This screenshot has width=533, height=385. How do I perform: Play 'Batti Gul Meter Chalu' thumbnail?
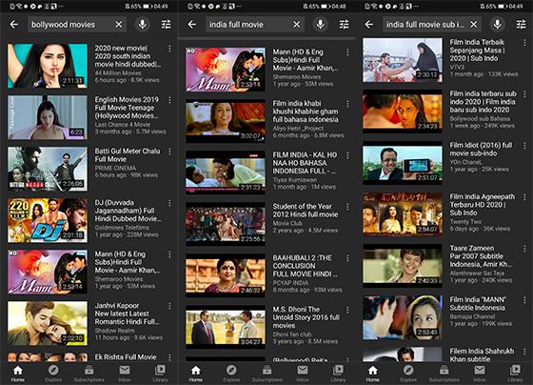(x=48, y=169)
